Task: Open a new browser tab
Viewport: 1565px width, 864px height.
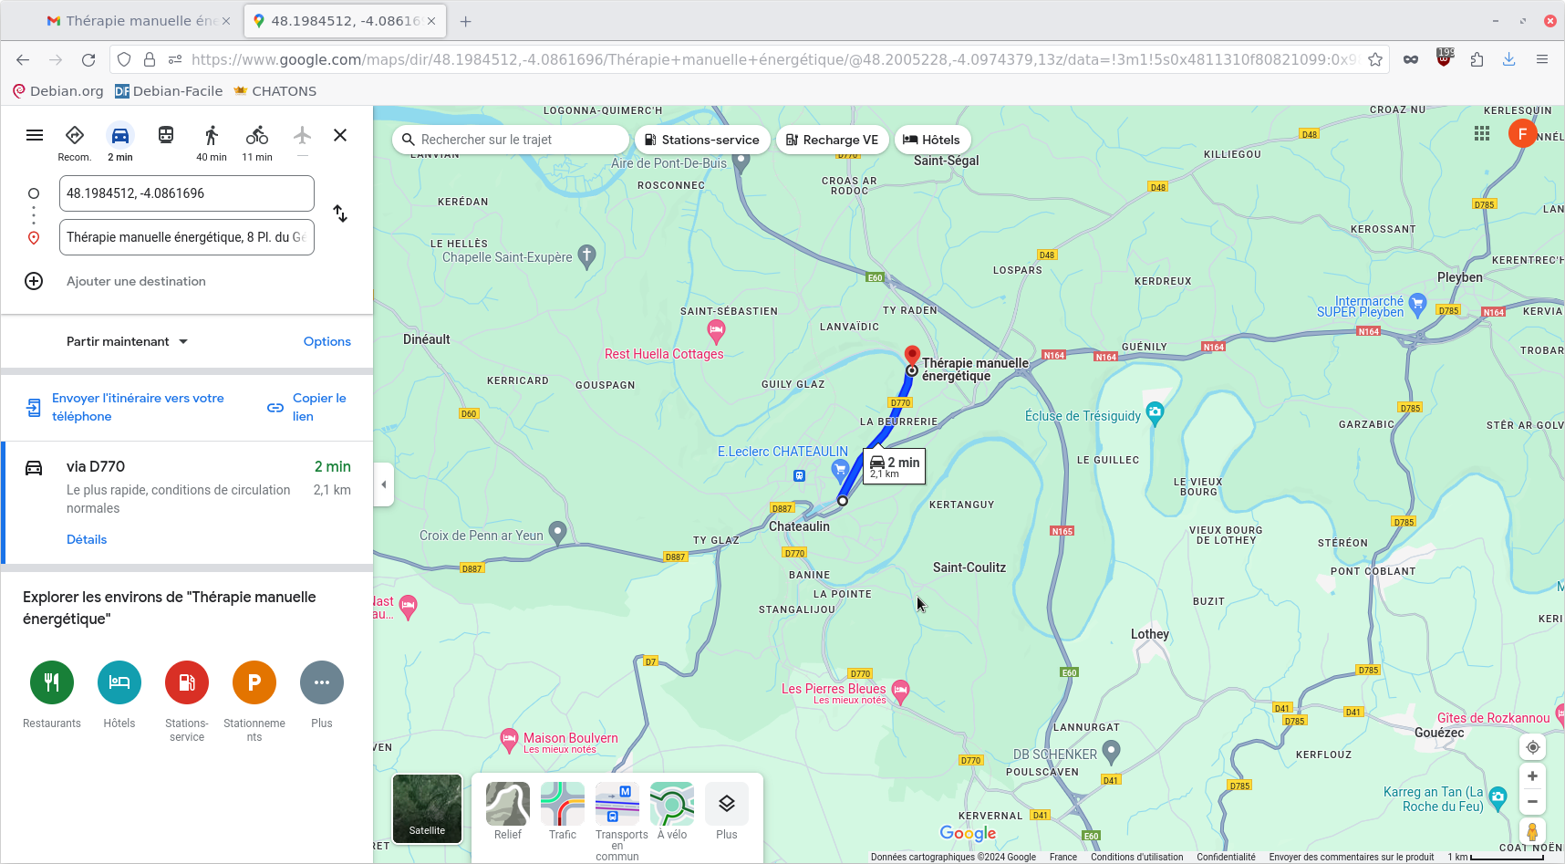Action: coord(466,21)
